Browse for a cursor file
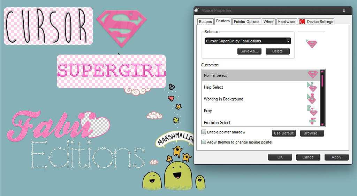Screen dimensions: 357x196 coord(312,133)
